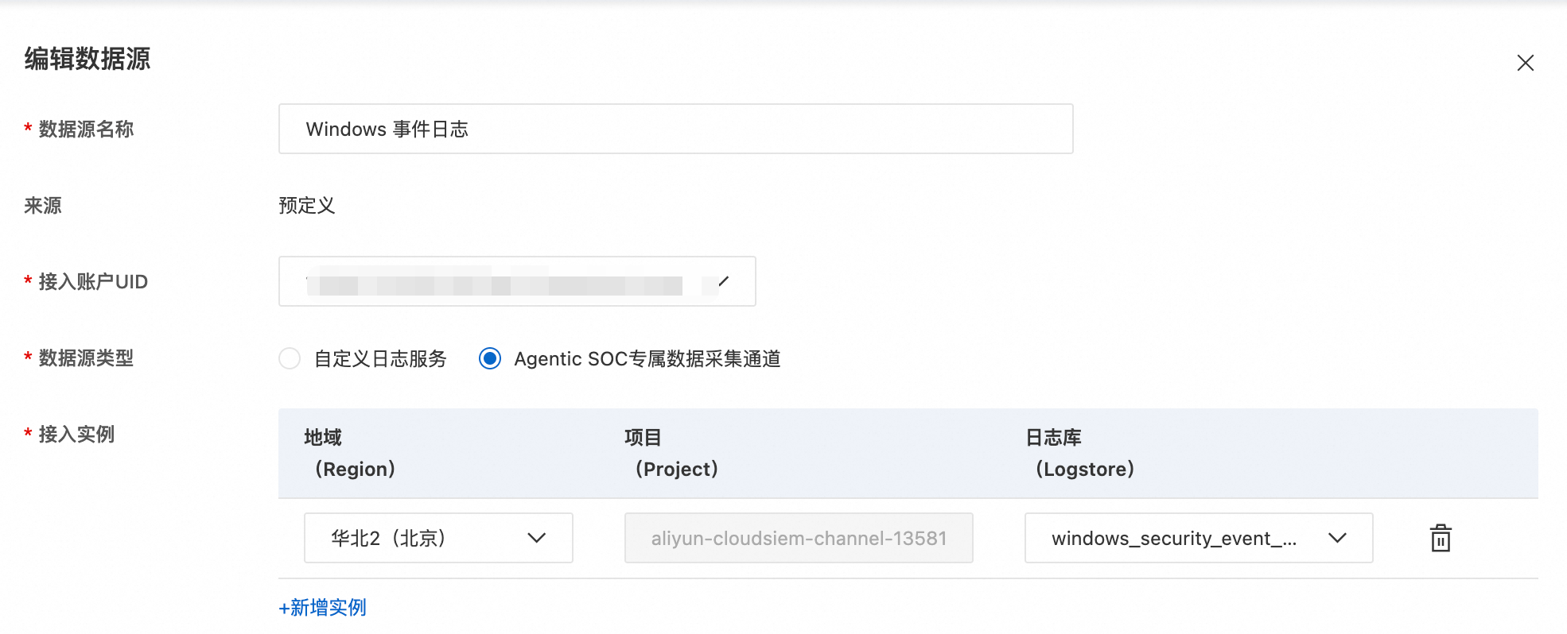This screenshot has height=634, width=1567.
Task: Click the 预定义 source value text
Action: 307,206
